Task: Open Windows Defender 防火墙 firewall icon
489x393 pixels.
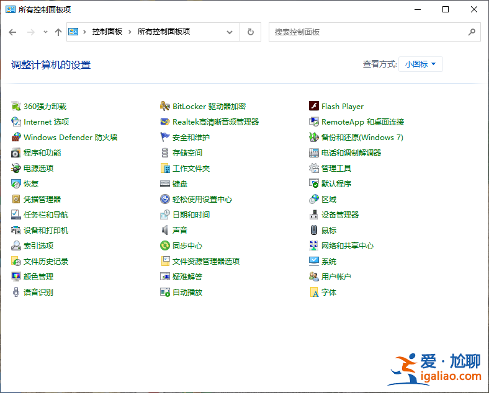Action: click(16, 138)
